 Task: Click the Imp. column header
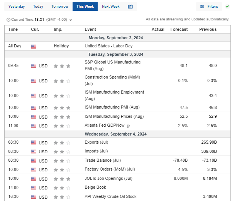(58, 29)
